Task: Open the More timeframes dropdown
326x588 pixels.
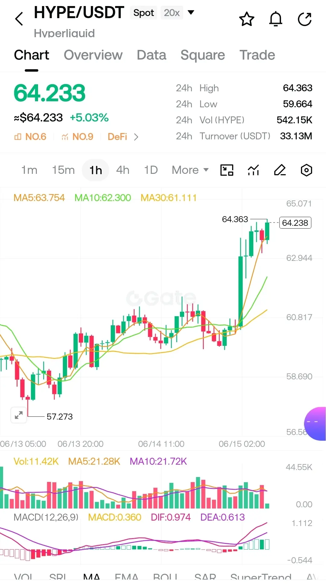Action: coord(190,170)
